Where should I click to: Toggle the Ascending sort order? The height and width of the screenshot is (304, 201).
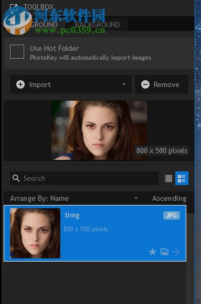[x=169, y=198]
